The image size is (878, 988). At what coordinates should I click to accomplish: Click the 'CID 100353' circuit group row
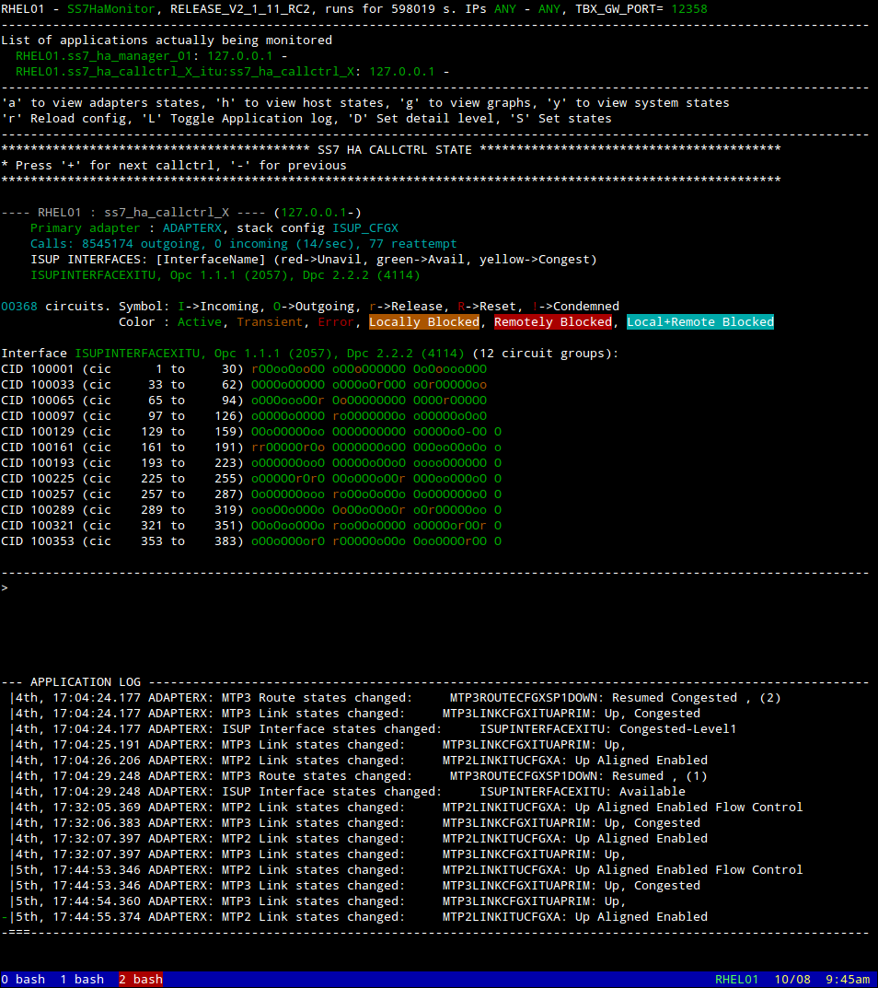coord(251,541)
